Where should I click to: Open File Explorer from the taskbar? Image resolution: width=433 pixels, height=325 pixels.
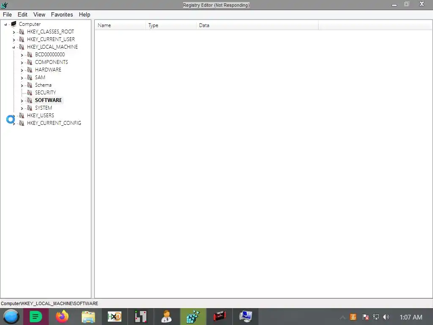click(88, 317)
